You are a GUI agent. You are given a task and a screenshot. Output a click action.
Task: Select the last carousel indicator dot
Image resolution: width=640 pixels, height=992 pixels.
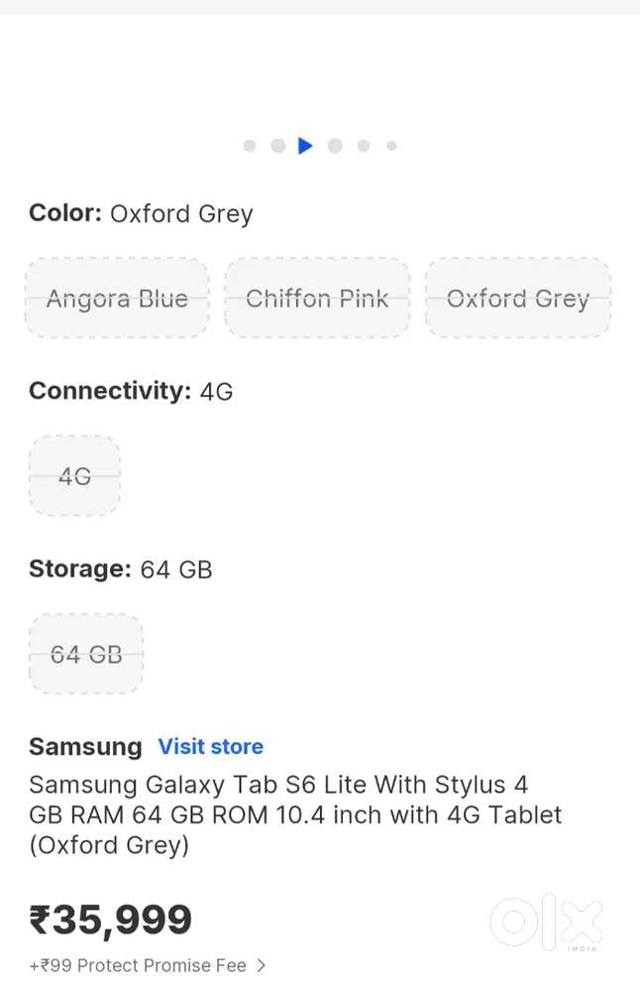tap(391, 145)
